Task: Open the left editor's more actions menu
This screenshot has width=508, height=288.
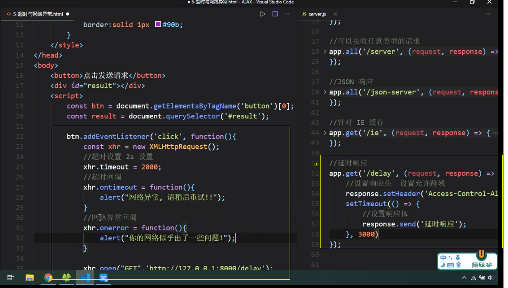Action: coord(287,14)
